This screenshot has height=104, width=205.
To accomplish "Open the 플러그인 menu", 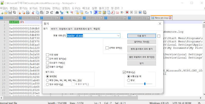I will click(x=104, y=8).
